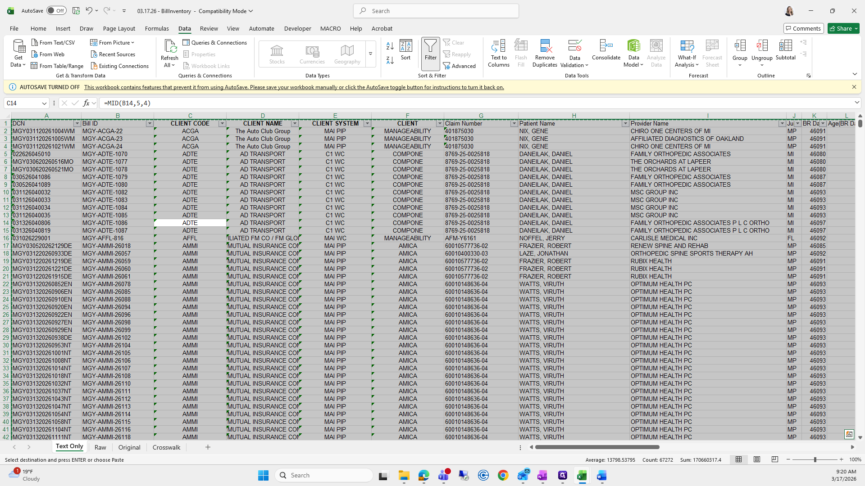Toggle the AutoSave switch
Viewport: 865px width, 486px height.
(x=56, y=11)
